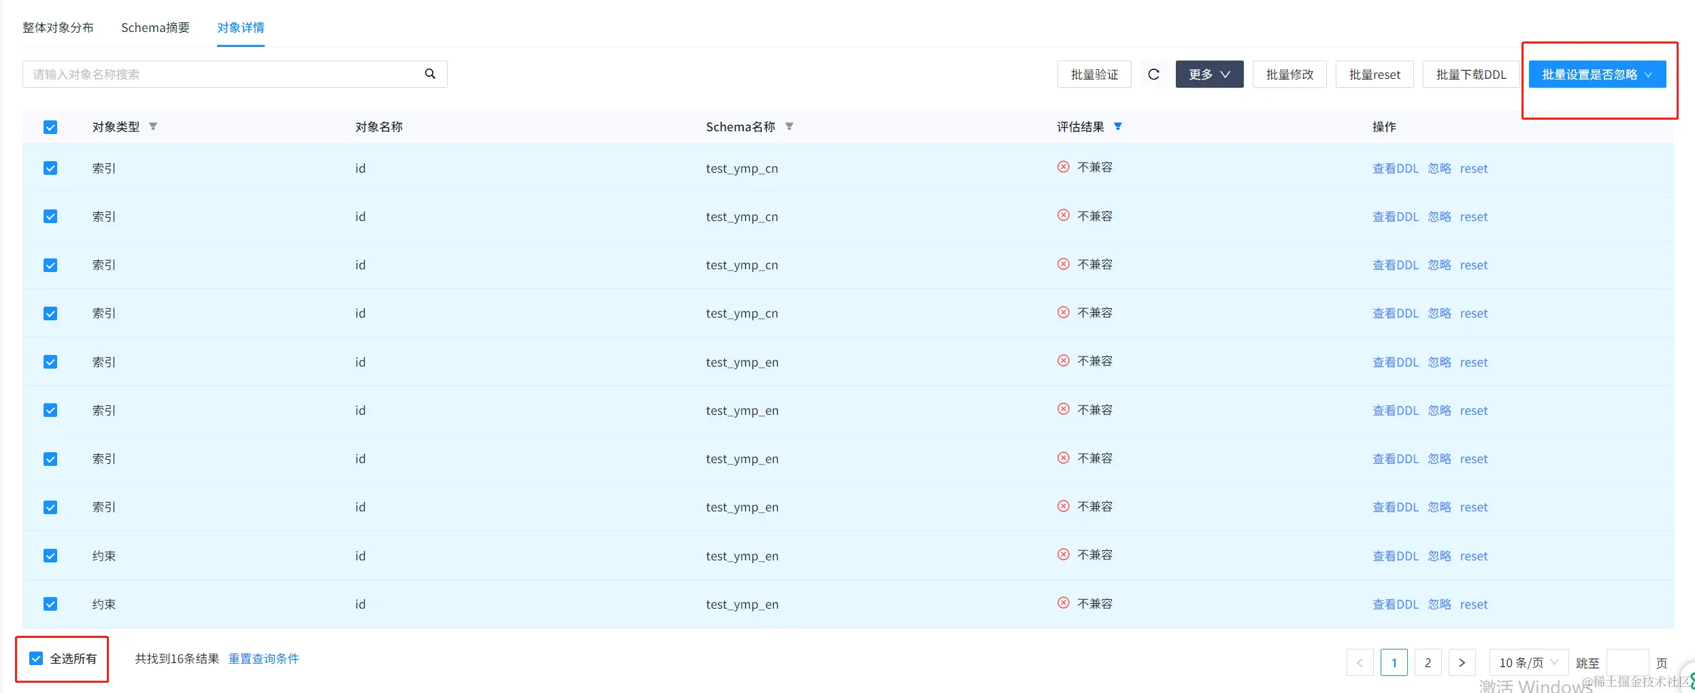This screenshot has width=1695, height=693.
Task: Expand the 更多 dropdown button
Action: (1209, 74)
